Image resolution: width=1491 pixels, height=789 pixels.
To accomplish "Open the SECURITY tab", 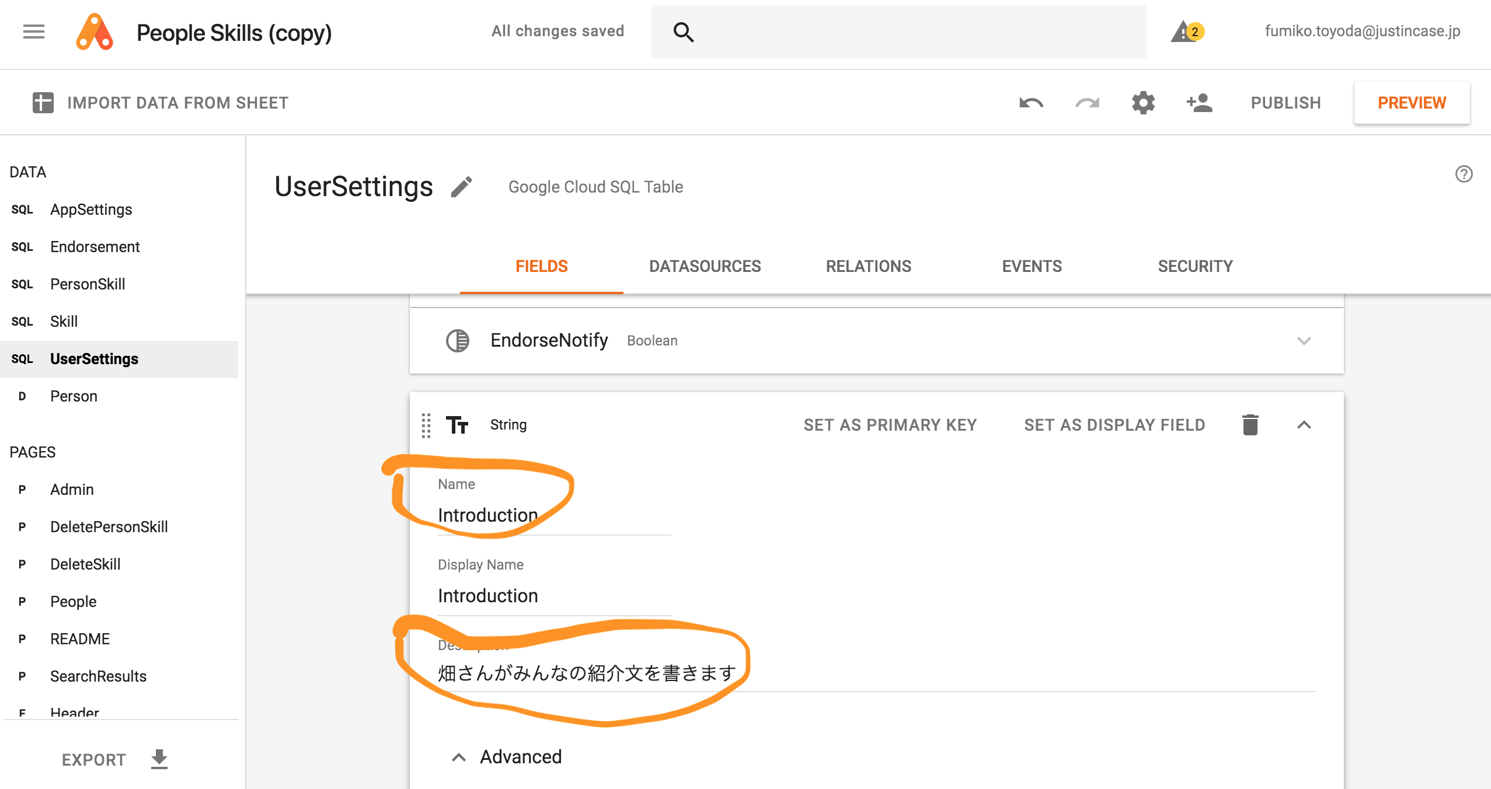I will (x=1195, y=267).
